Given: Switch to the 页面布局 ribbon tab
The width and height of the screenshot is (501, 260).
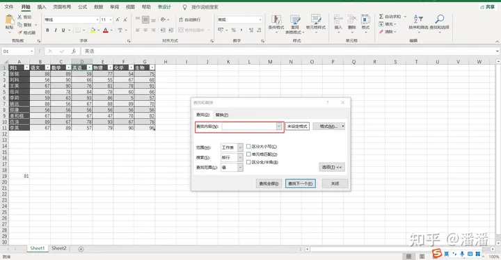Looking at the screenshot, I should pyautogui.click(x=62, y=7).
